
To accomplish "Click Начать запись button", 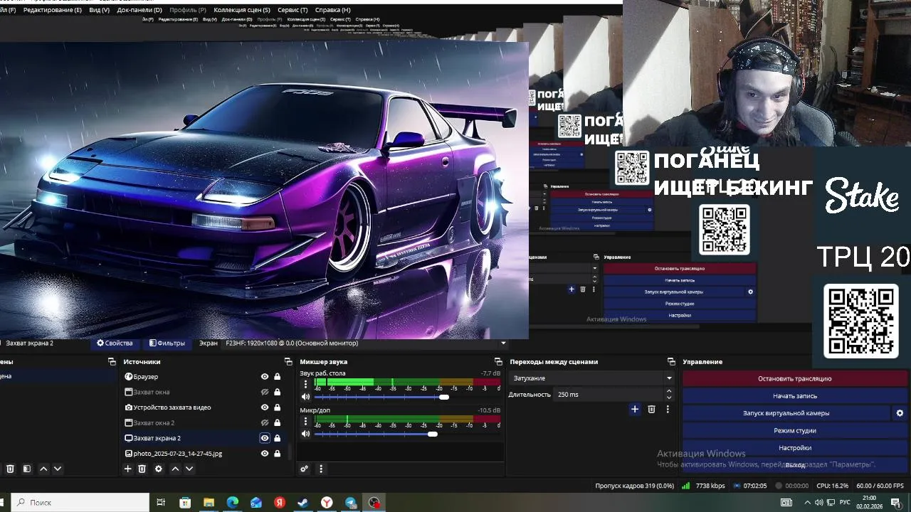I will coord(794,396).
